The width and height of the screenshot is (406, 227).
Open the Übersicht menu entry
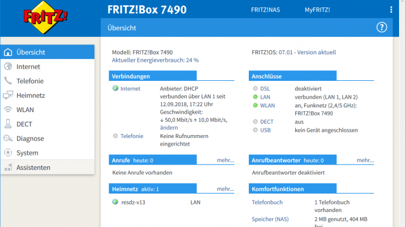coord(48,52)
